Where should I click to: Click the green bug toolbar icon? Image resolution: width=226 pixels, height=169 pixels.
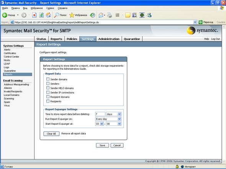142,15
